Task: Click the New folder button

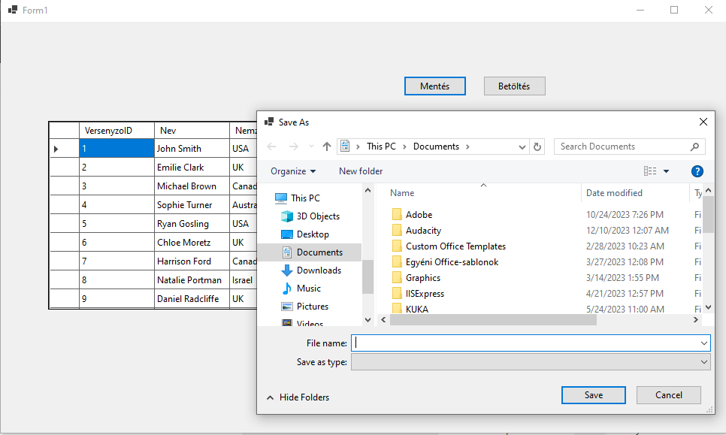Action: [x=361, y=171]
